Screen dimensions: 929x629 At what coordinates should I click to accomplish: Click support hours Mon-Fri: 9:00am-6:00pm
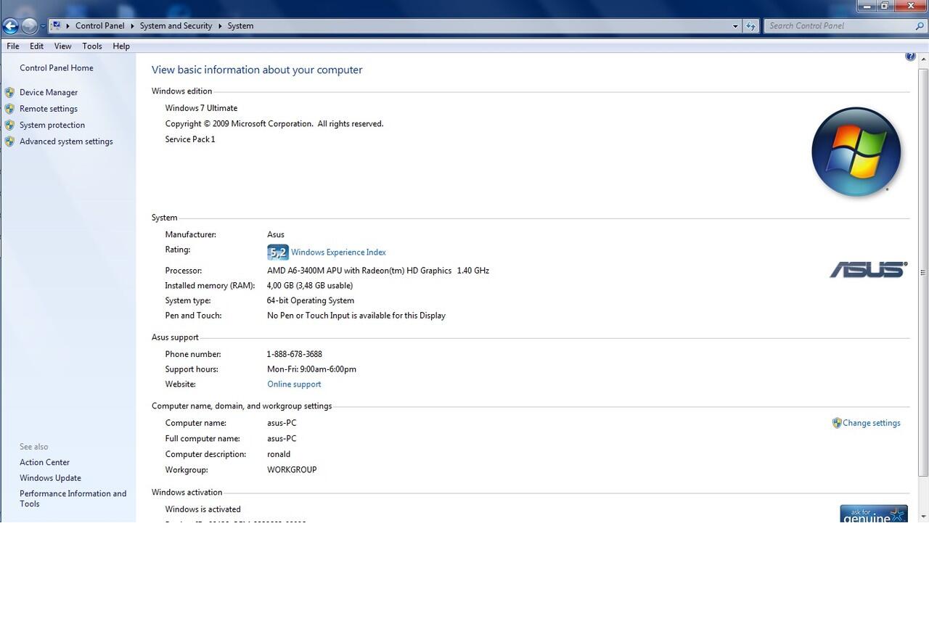click(311, 369)
